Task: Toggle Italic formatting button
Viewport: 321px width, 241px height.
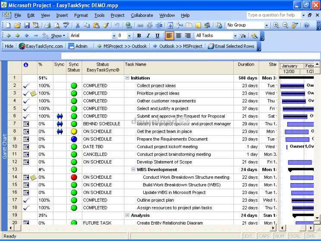Action: pyautogui.click(x=148, y=36)
